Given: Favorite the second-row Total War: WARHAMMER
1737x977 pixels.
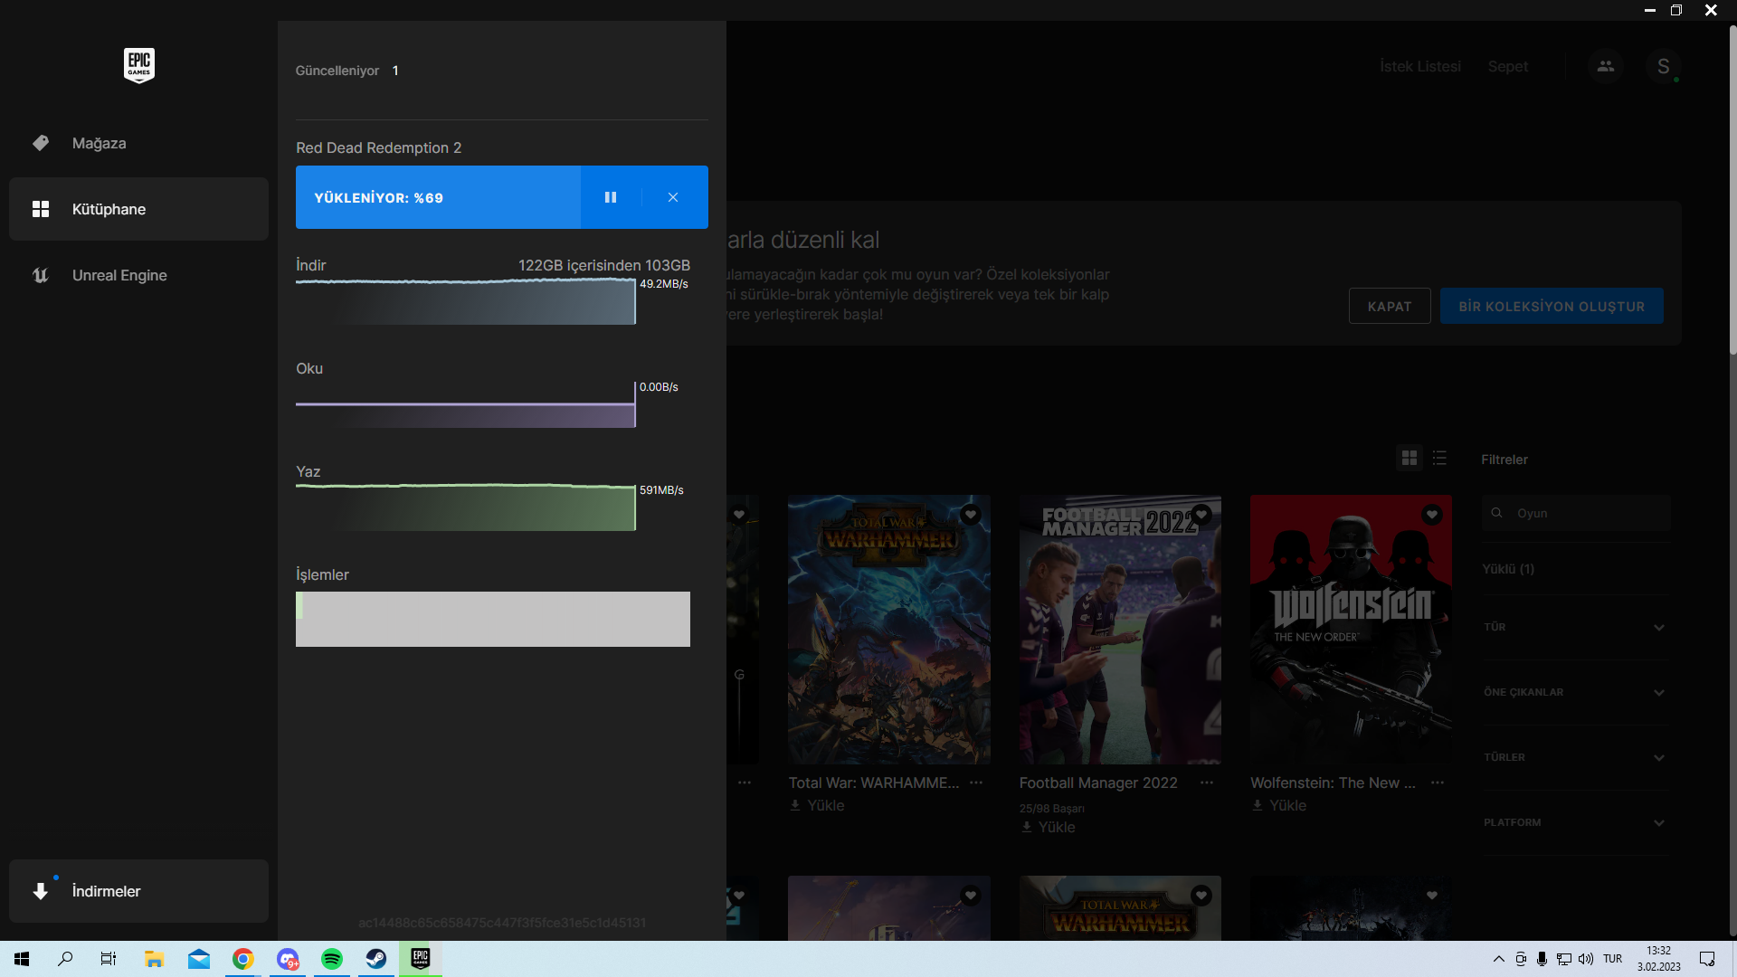Looking at the screenshot, I should 1201,896.
